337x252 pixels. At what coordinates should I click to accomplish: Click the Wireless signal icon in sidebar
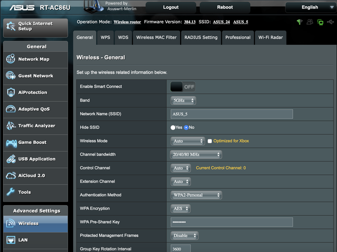(x=11, y=223)
